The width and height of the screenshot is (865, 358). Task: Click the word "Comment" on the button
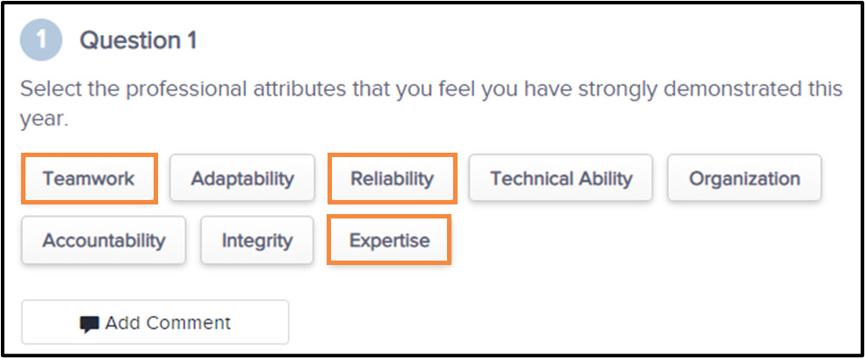[x=188, y=323]
